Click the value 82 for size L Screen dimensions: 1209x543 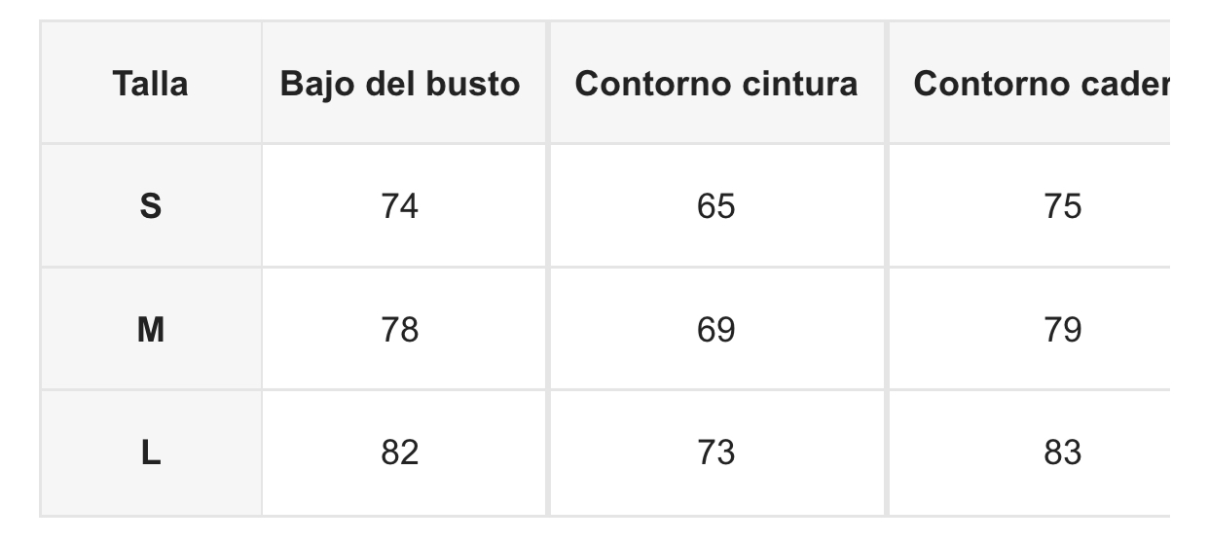400,453
